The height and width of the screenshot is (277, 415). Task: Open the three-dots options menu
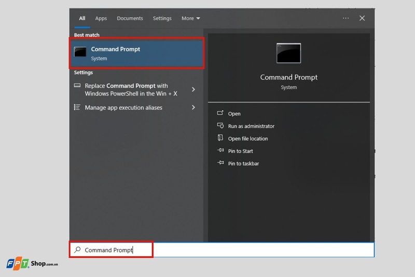(x=345, y=18)
